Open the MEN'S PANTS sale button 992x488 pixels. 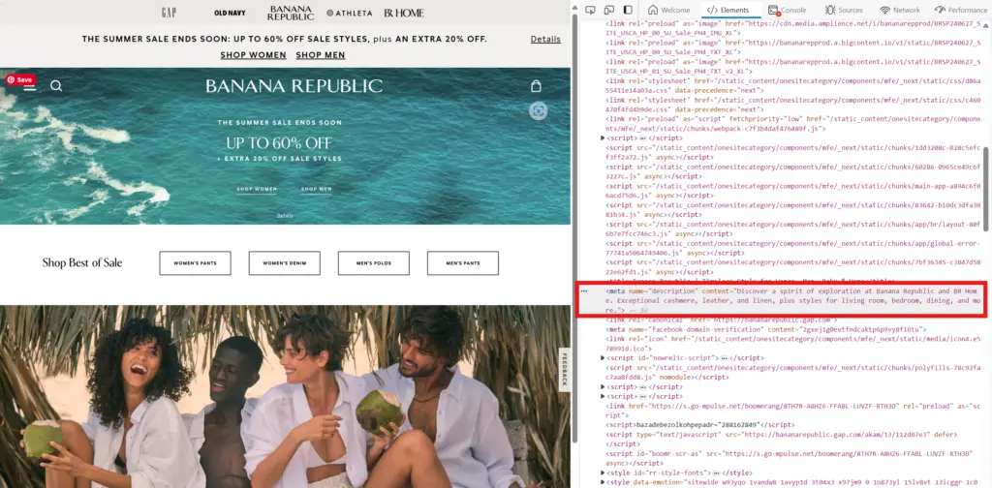tap(462, 263)
